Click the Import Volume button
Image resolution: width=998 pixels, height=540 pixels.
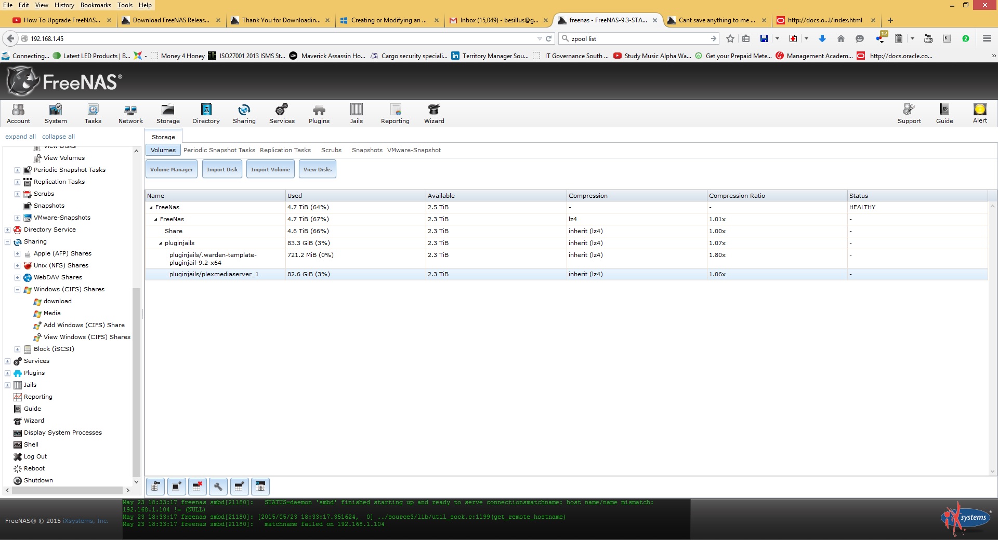(270, 169)
